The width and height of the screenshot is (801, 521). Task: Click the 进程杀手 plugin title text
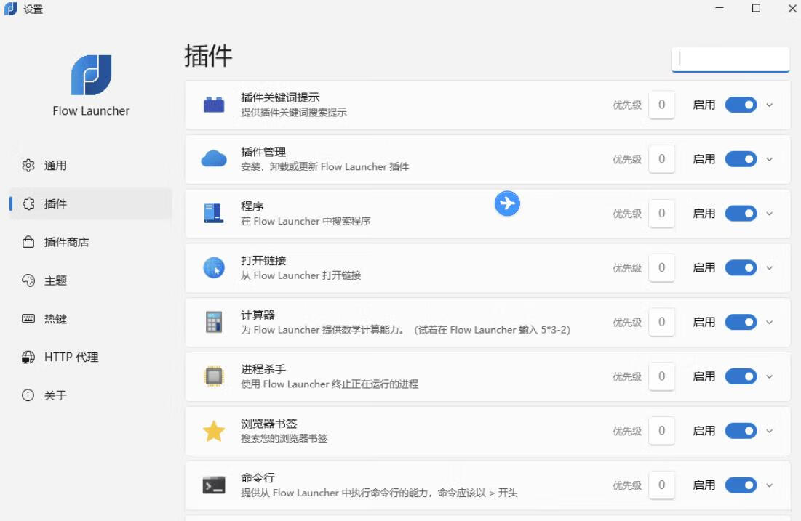(263, 369)
